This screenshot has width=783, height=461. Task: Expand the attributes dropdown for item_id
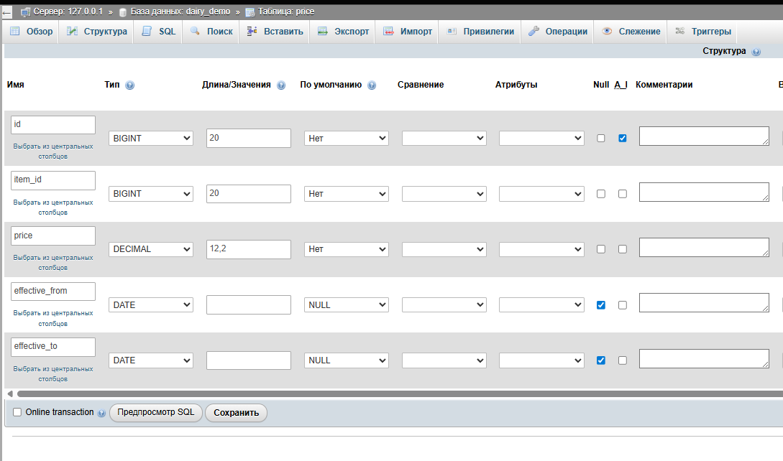[541, 194]
